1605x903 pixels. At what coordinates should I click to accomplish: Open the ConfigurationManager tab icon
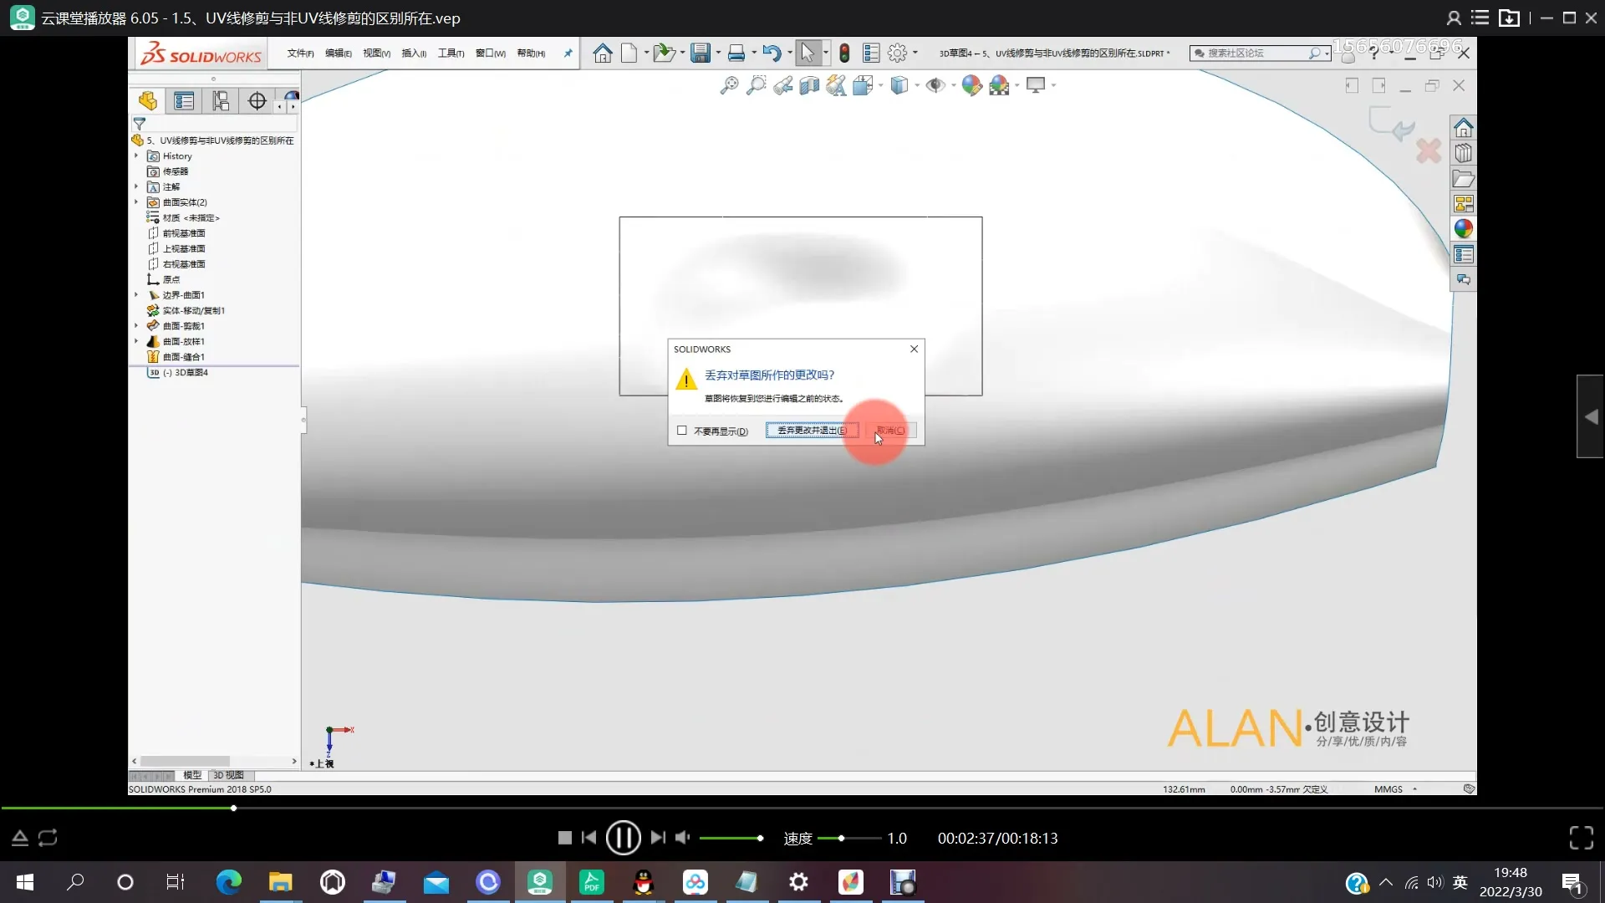pyautogui.click(x=221, y=101)
